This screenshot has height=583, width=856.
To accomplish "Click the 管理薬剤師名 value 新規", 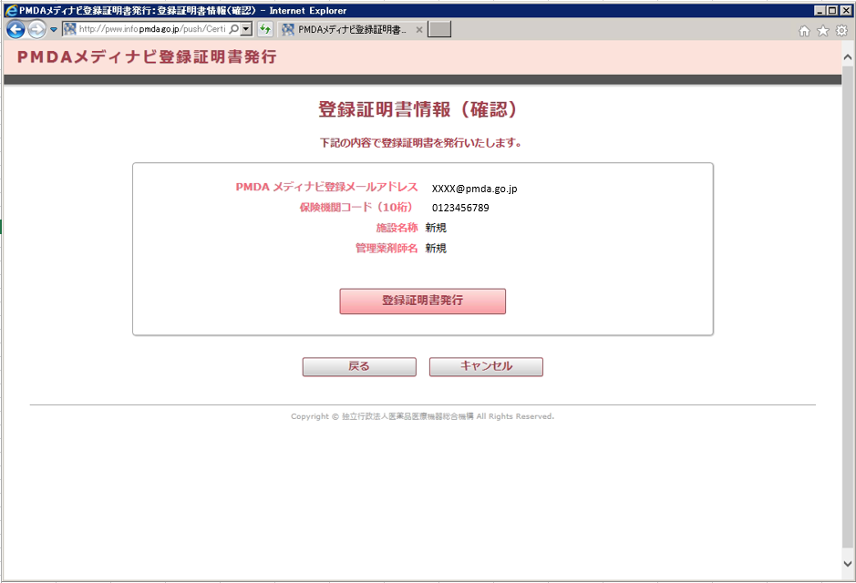I will [x=436, y=248].
